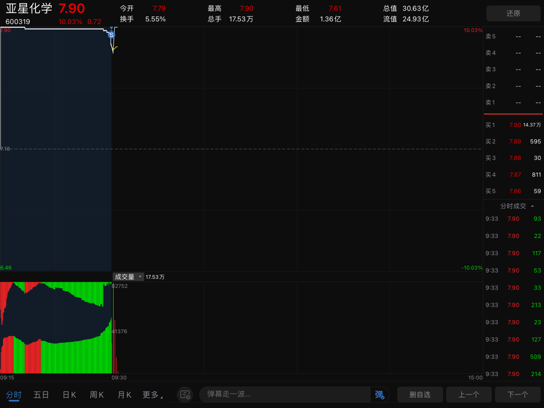Click the 7.18 previous close label
The height and width of the screenshot is (408, 544).
[5, 149]
